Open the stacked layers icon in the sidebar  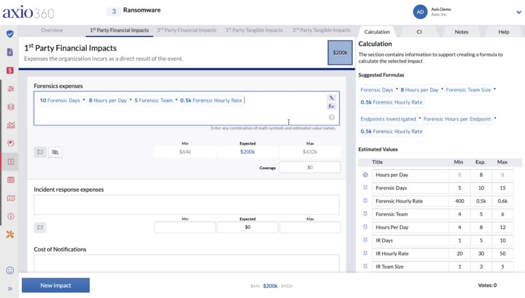pyautogui.click(x=11, y=107)
